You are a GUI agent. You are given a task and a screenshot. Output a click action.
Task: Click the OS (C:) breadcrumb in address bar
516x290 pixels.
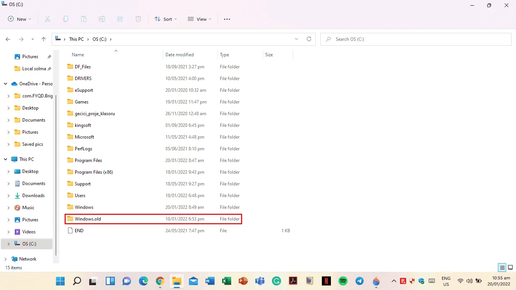click(99, 39)
